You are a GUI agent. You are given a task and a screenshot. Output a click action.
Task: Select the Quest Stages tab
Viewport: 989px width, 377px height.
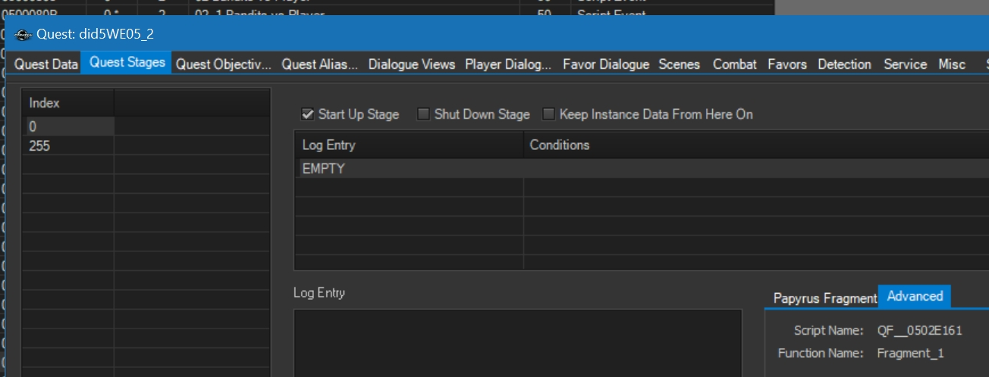click(x=127, y=63)
